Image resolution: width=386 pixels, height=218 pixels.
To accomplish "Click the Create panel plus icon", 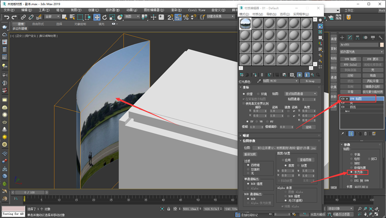I will pyautogui.click(x=342, y=37).
